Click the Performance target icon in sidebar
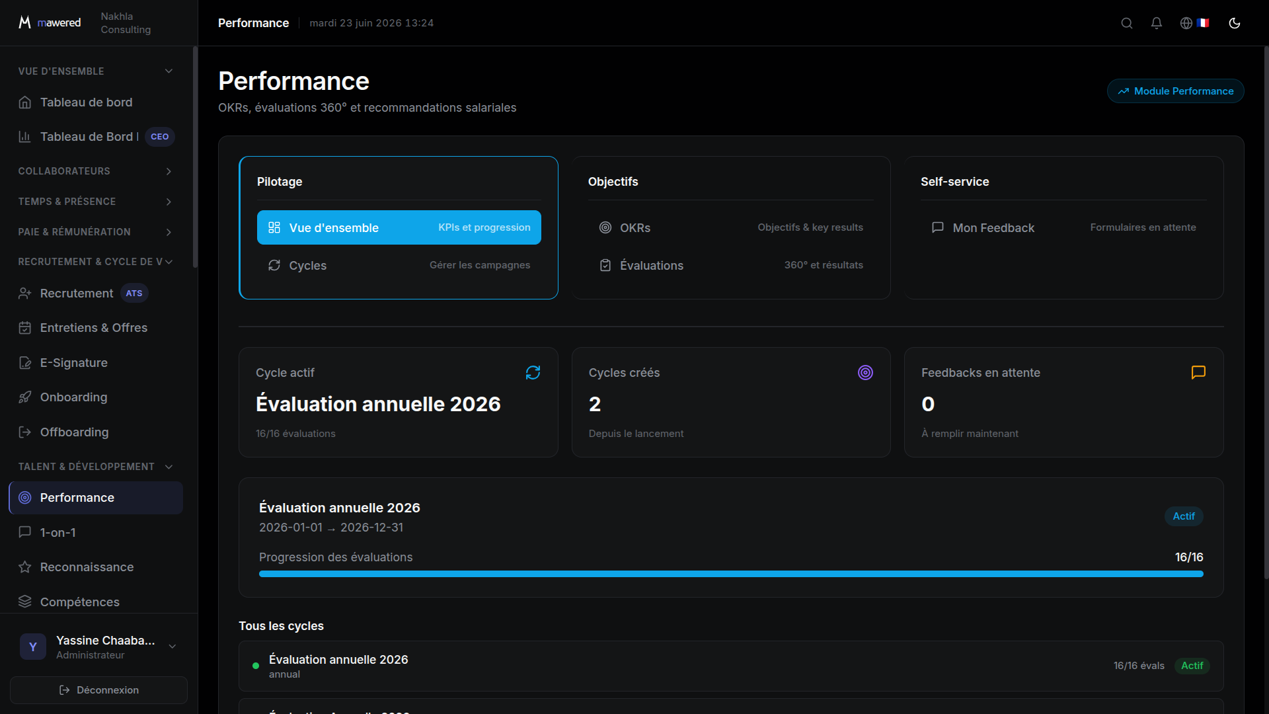 coord(25,498)
